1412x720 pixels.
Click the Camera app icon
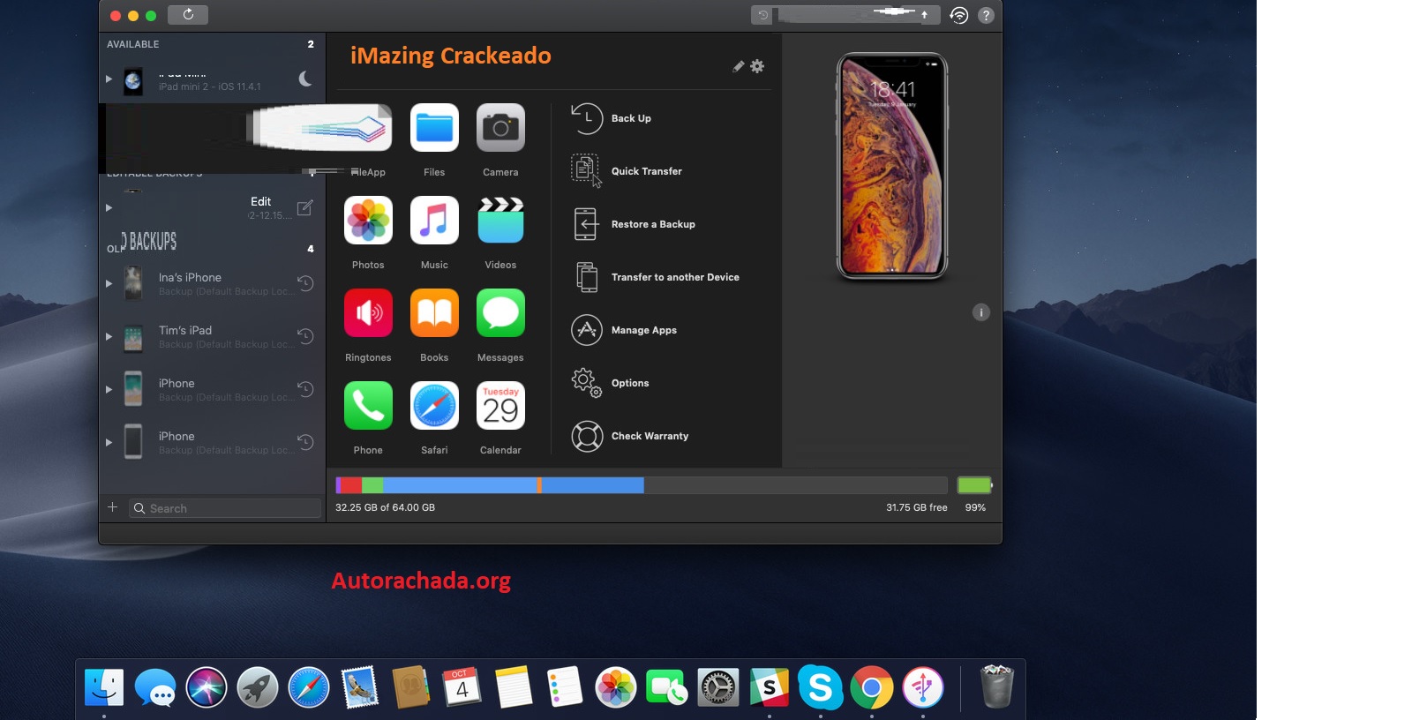point(500,128)
